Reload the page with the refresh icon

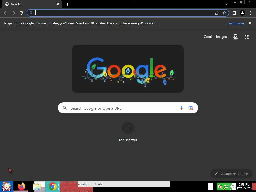(x=21, y=13)
